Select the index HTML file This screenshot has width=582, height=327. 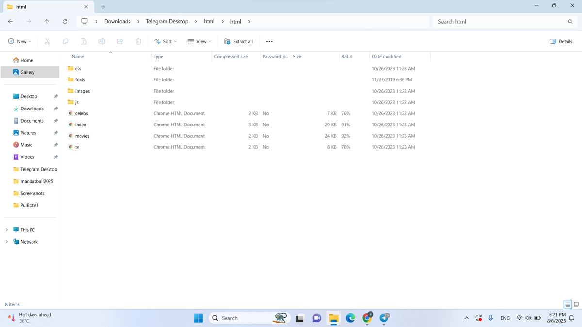pos(81,125)
